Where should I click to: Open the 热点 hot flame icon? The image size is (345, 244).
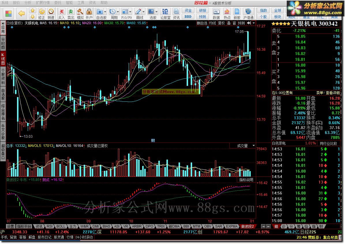pyautogui.click(x=227, y=11)
